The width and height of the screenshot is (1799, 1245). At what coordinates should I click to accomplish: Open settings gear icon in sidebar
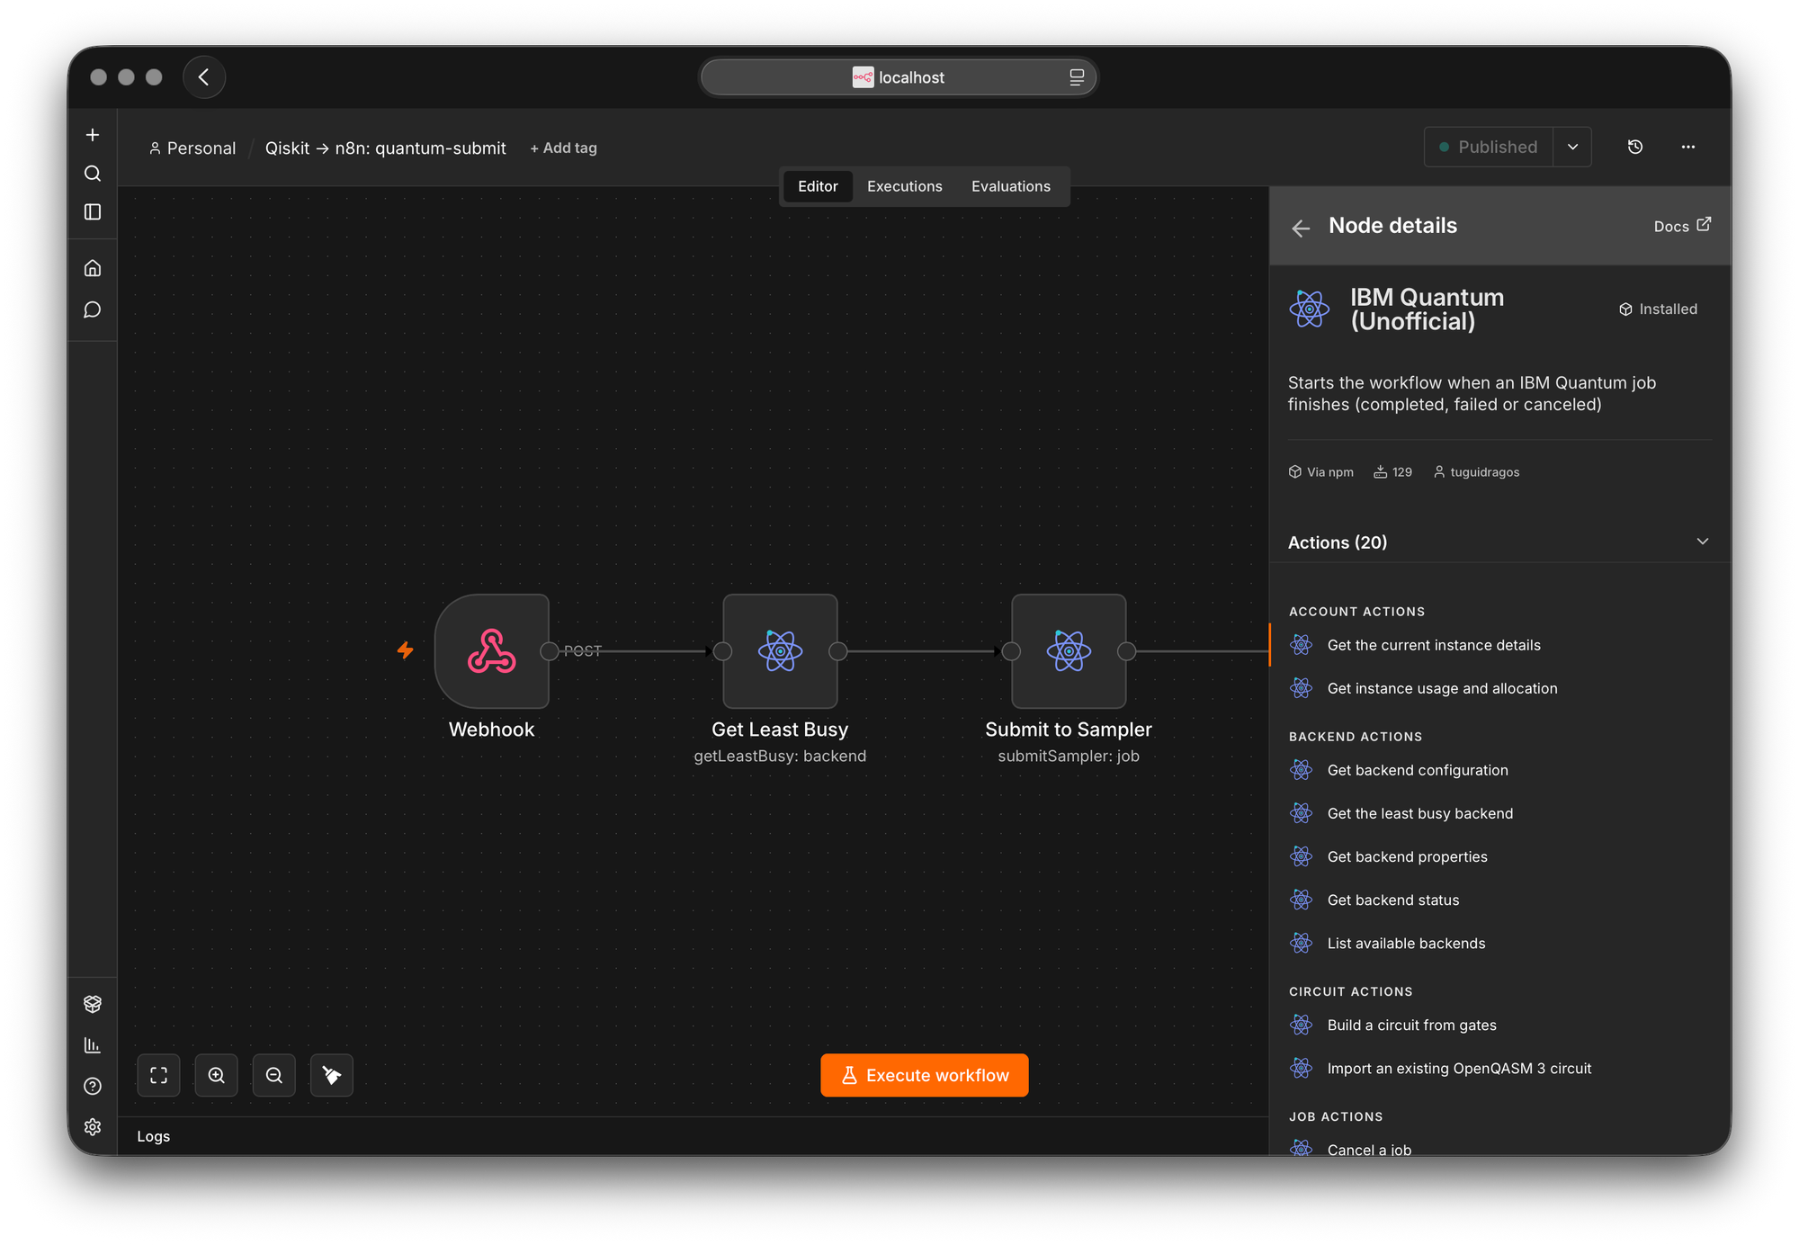click(x=93, y=1127)
